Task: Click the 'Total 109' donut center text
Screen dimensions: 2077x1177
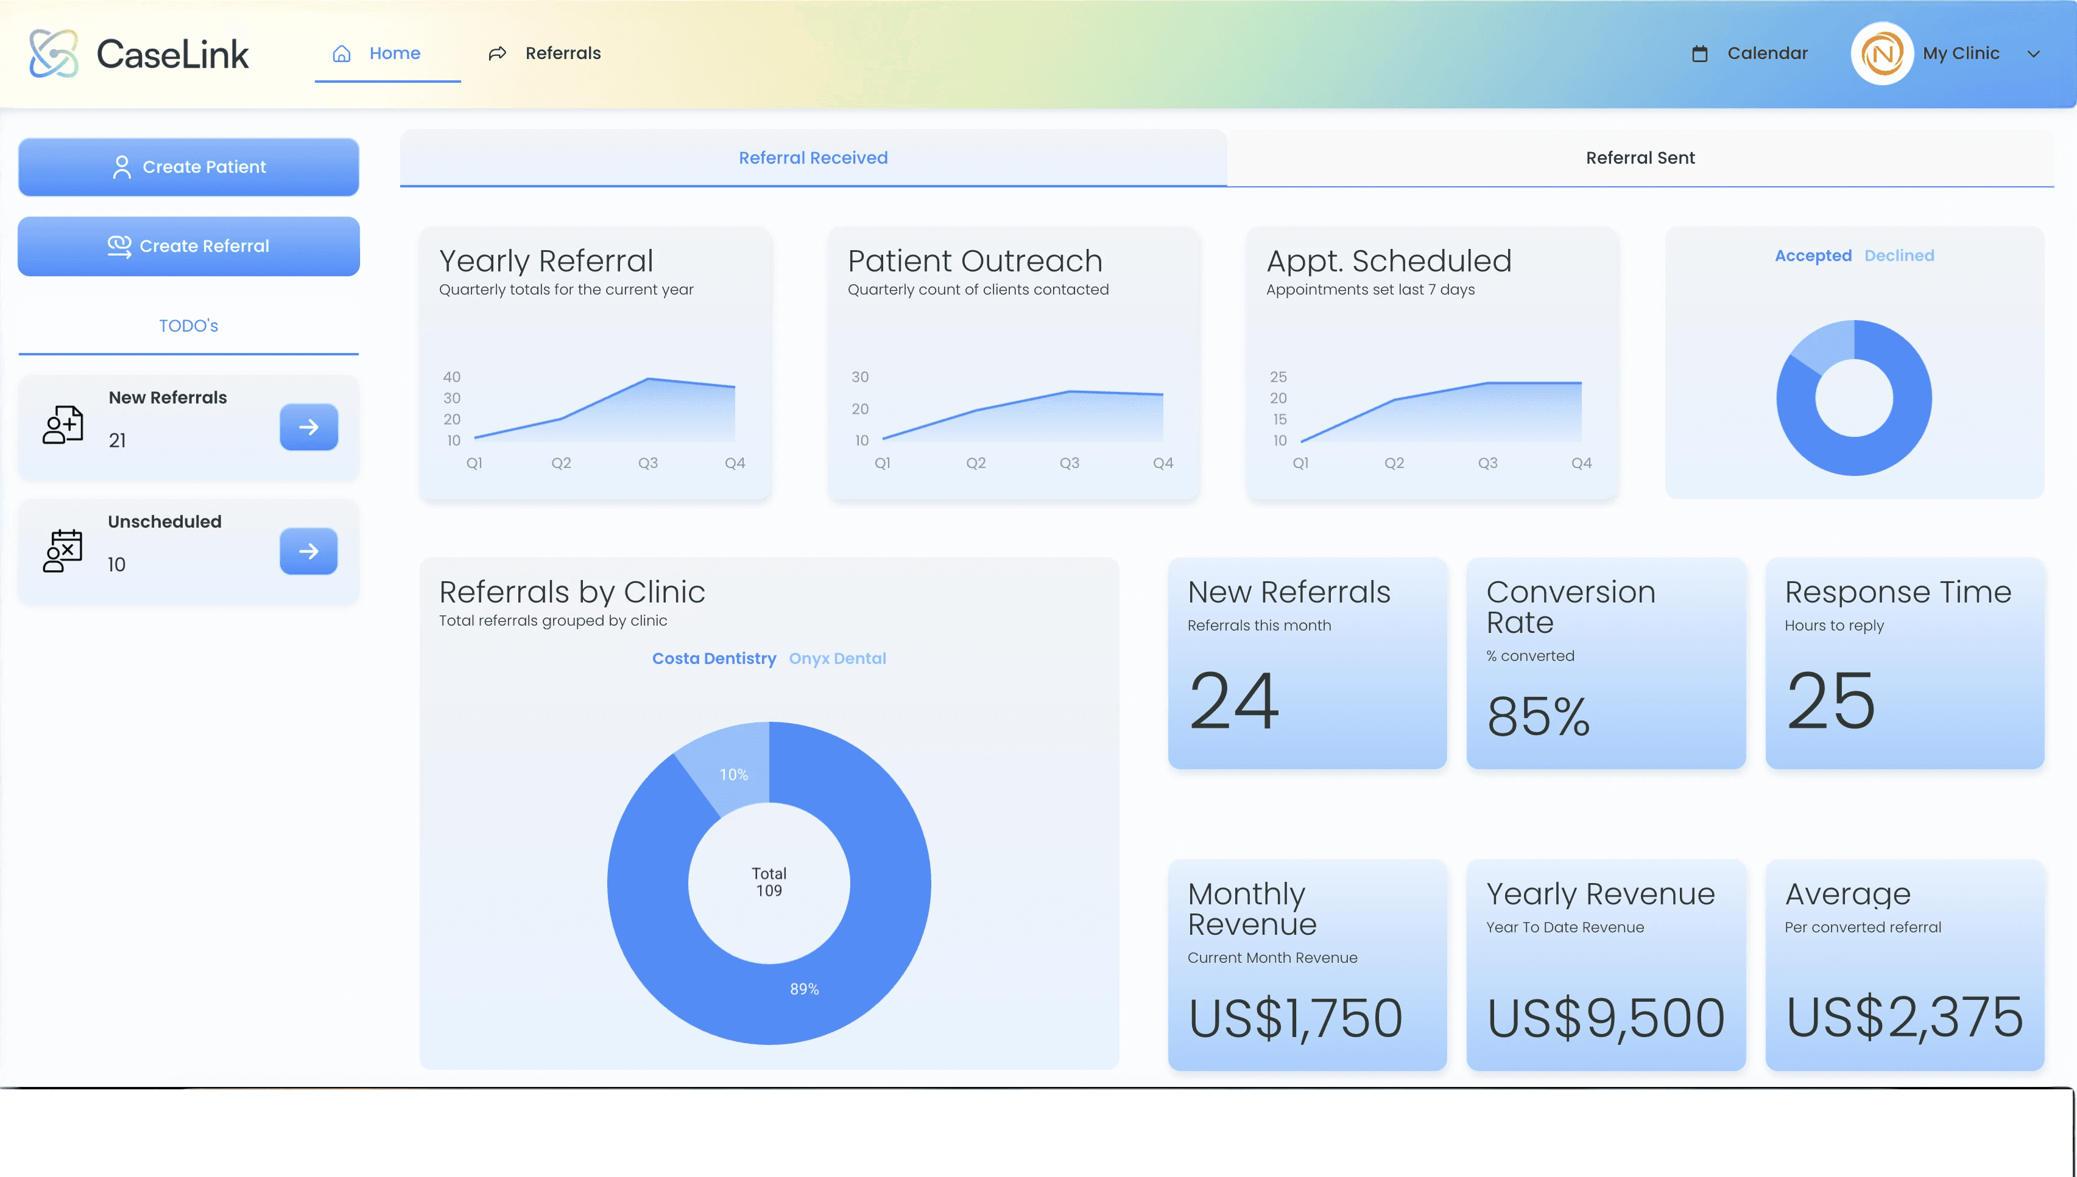Action: 768,882
